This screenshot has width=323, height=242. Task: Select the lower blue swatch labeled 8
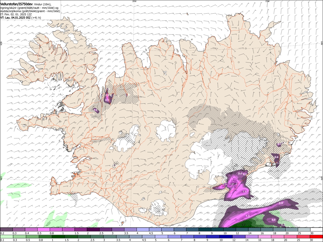pos(200,237)
